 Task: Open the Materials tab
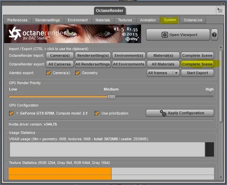click(x=103, y=20)
